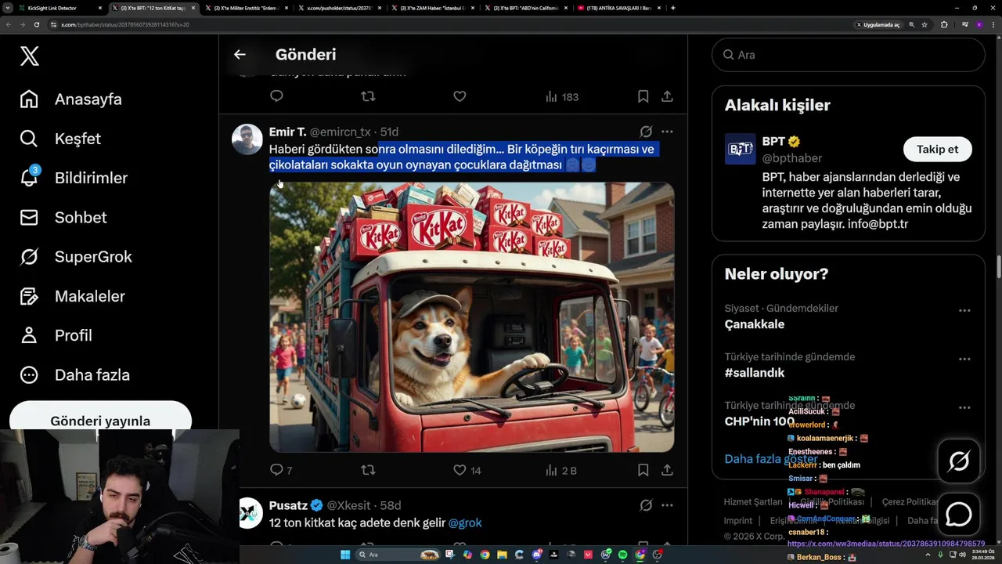Viewport: 1002px width, 564px height.
Task: Bookmark the 183-views post
Action: 643,96
